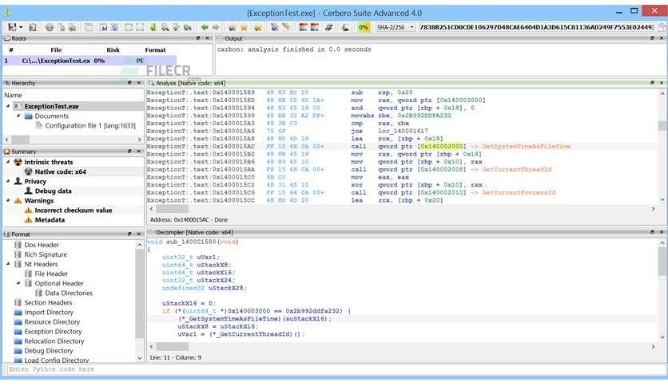Viewport: 668px width, 386px height.
Task: Click the yellow 0% risk indicator
Action: click(364, 27)
